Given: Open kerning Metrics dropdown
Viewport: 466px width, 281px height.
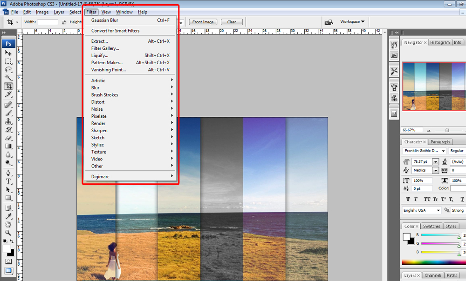Looking at the screenshot, I should [435, 170].
